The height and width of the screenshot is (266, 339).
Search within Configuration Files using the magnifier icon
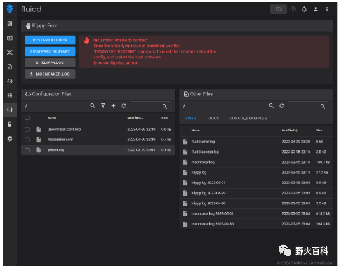93,106
